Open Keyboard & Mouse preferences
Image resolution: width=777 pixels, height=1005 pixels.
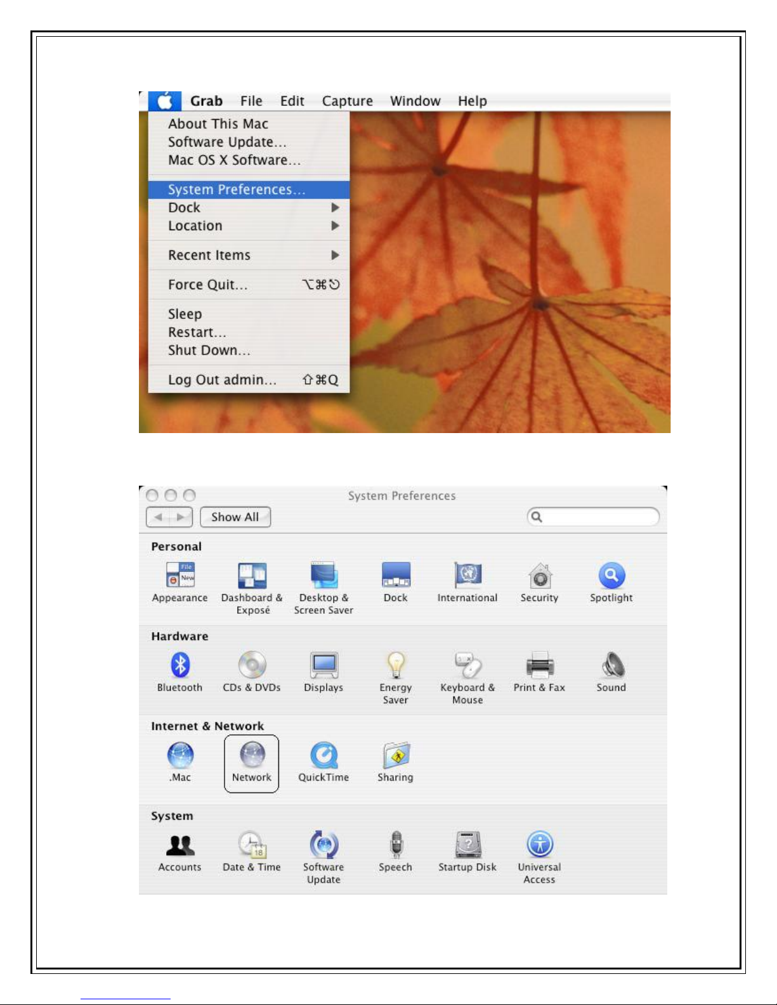(467, 678)
